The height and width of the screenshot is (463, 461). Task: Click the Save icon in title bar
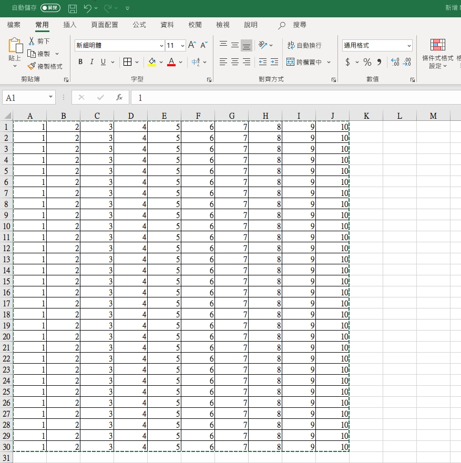coord(73,8)
